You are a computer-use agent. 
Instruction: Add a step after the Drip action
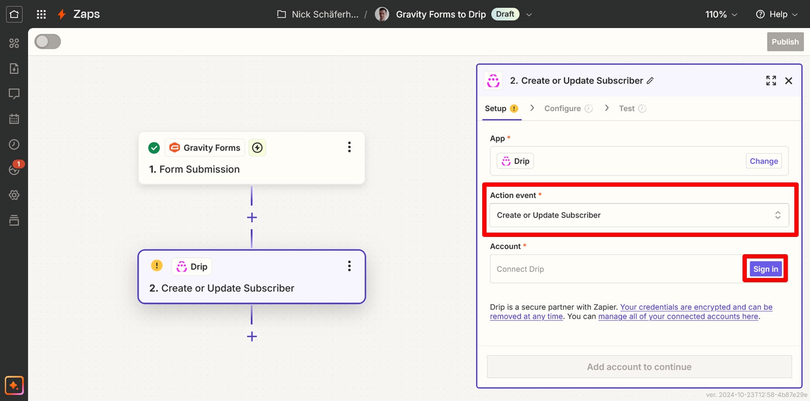pos(252,336)
